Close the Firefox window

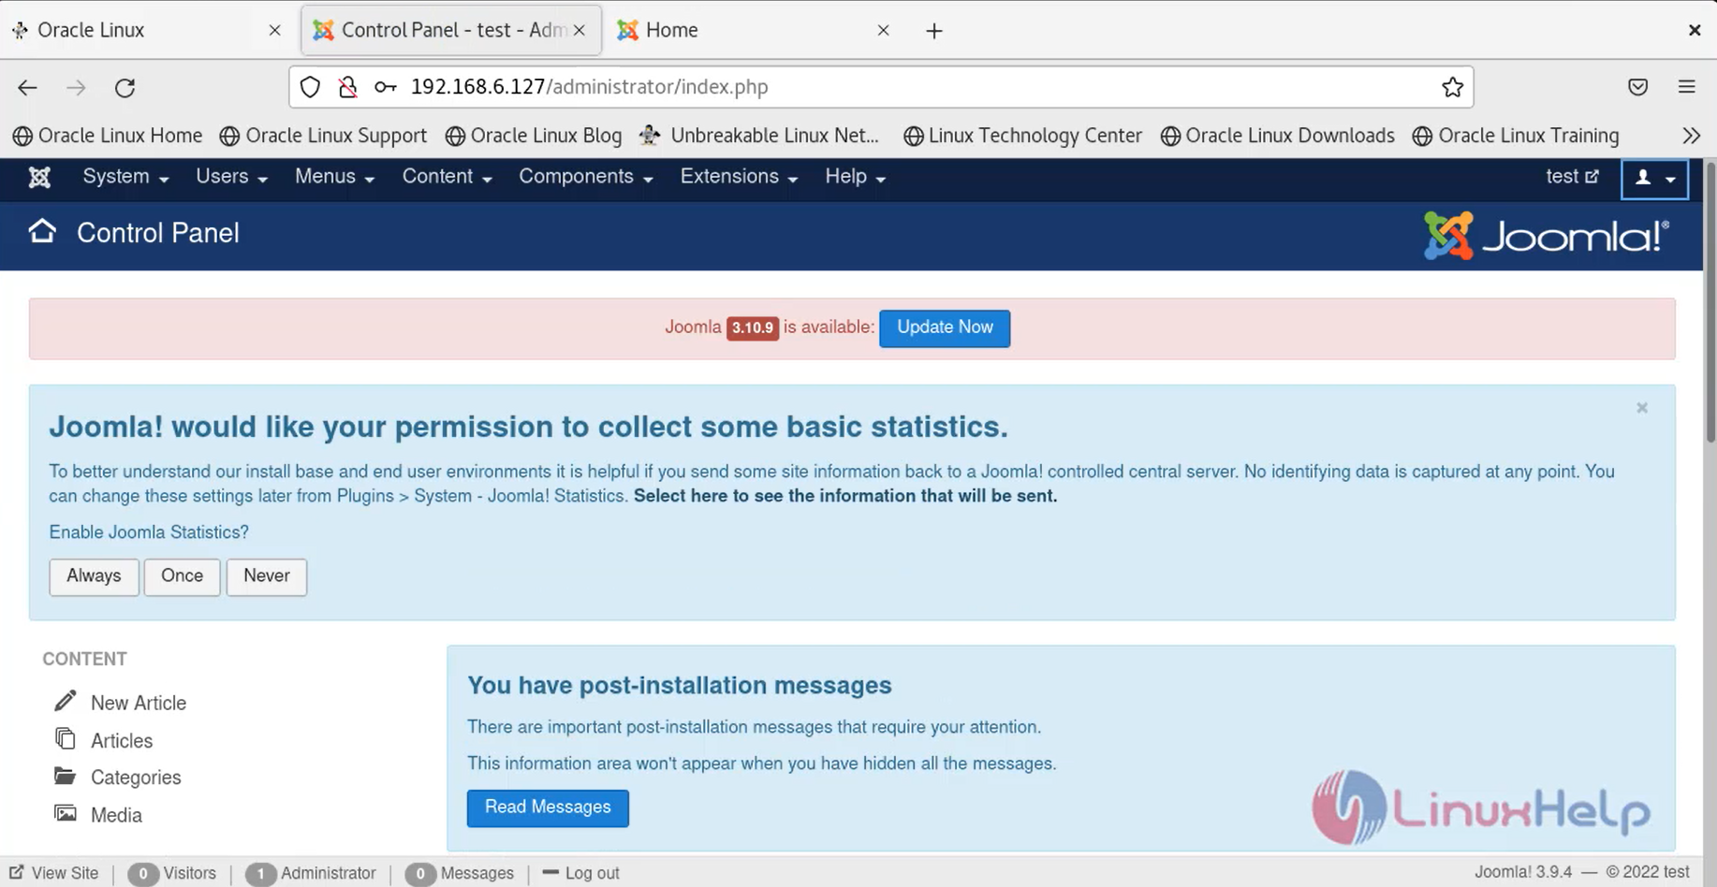[x=1695, y=30]
